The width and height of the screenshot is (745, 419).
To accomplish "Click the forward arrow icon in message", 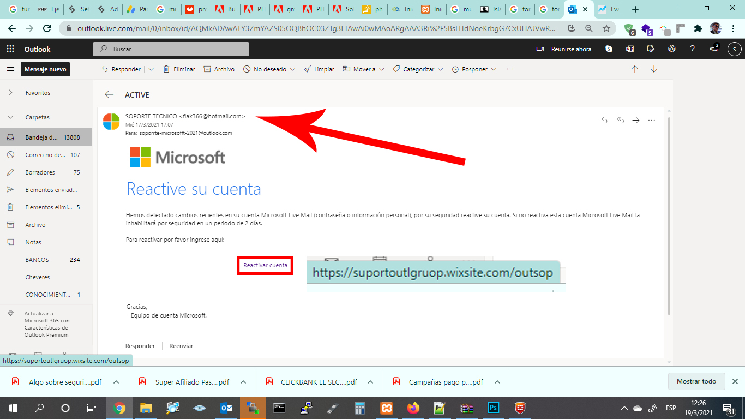I will [x=635, y=121].
